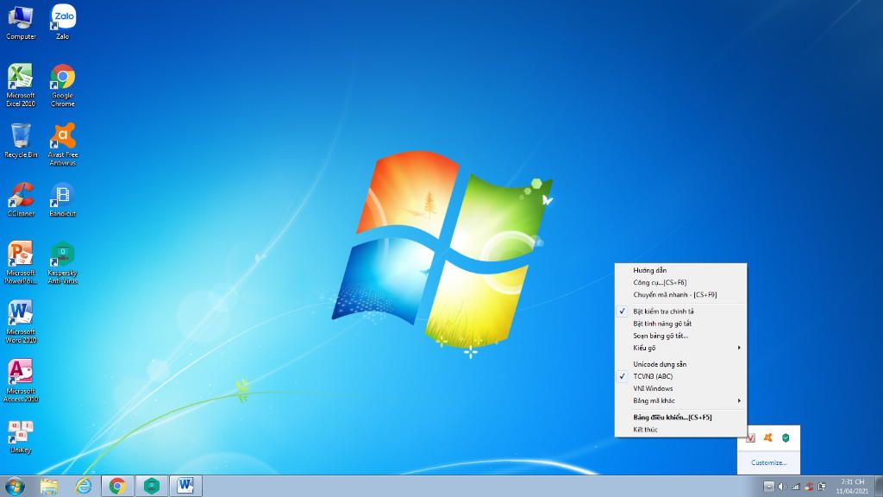Click the UniKey V icon in tray popup
Image resolution: width=883 pixels, height=497 pixels.
click(x=751, y=437)
